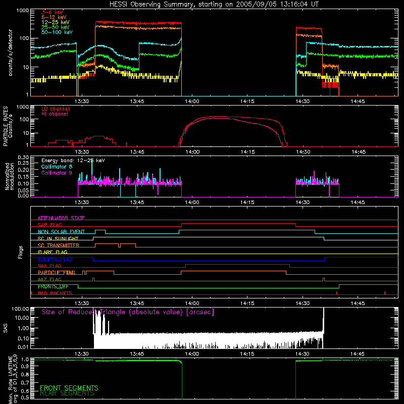404x404 pixels.
Task: Click the 'GAP_FLAG' label
Action: coord(49,225)
